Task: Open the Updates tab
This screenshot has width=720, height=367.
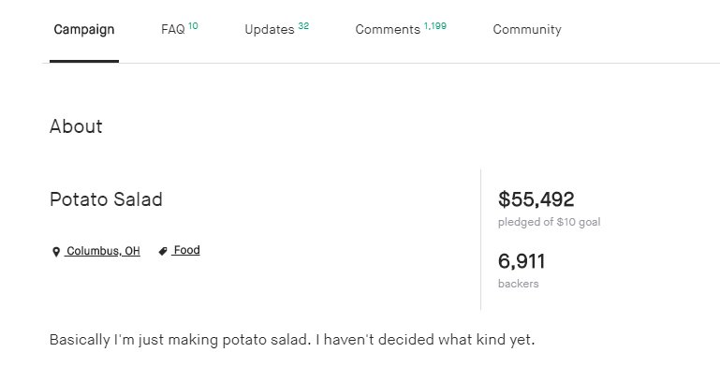Action: tap(276, 29)
